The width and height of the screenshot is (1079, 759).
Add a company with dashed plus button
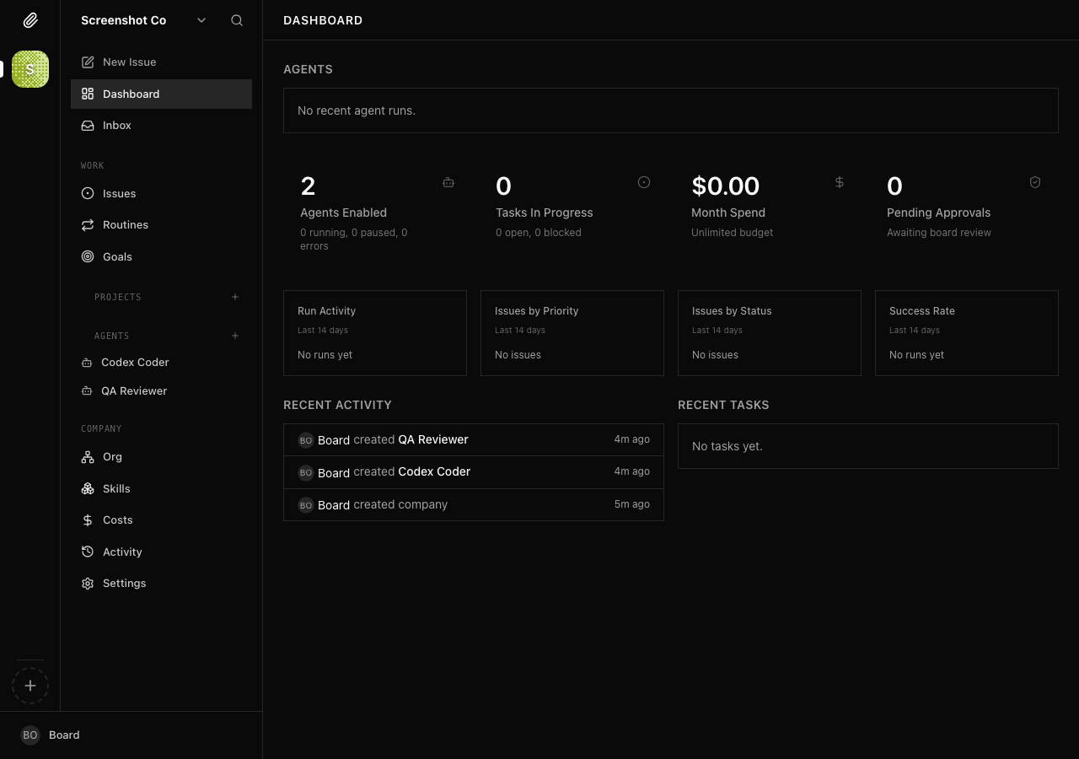[x=30, y=686]
